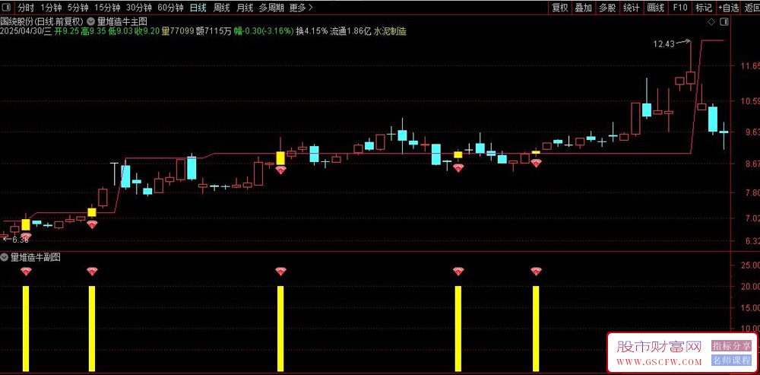The height and width of the screenshot is (375, 760).
Task: Open the 画线 drawing tools
Action: 655,8
